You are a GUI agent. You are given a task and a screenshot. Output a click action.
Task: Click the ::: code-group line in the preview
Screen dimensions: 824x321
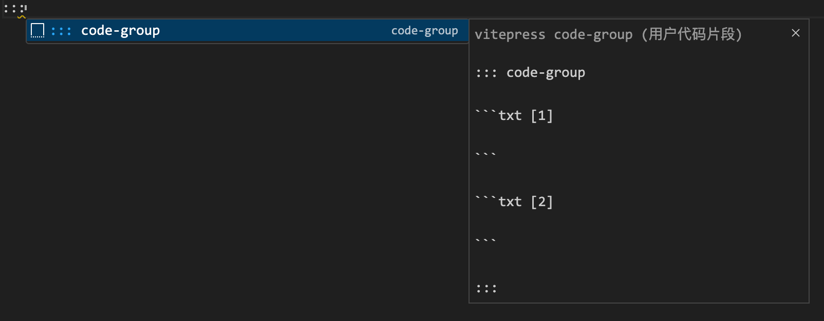(x=530, y=73)
